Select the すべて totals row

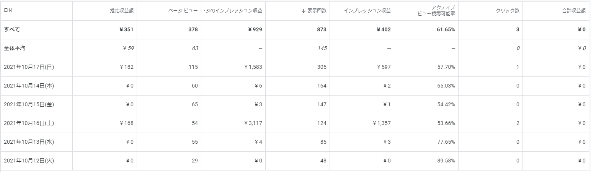point(295,29)
